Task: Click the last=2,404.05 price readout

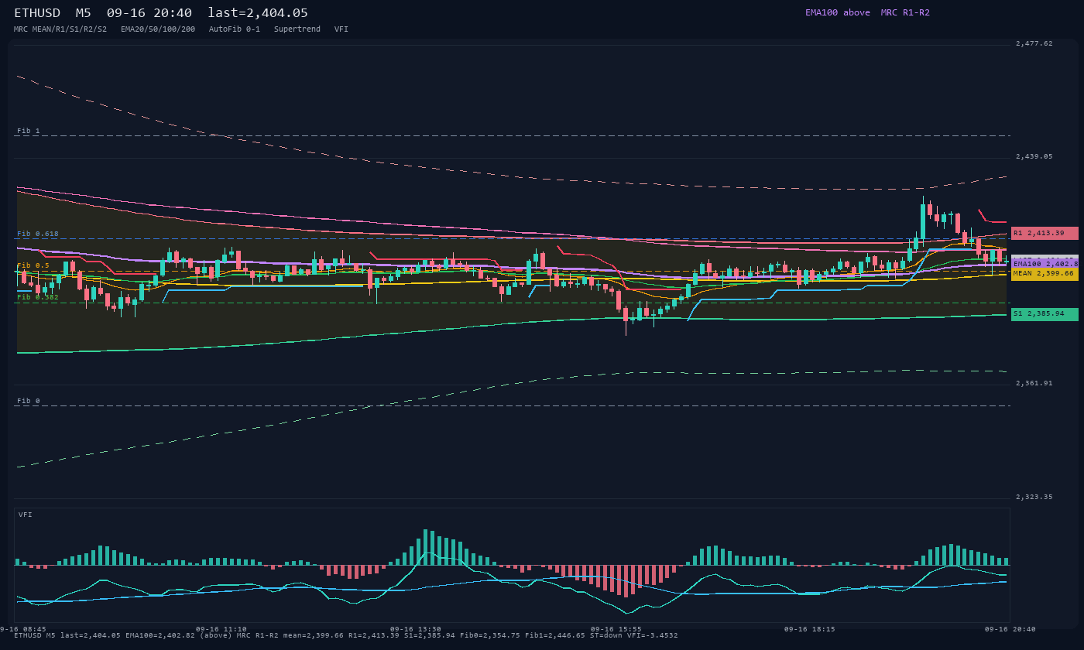Action: coord(258,13)
